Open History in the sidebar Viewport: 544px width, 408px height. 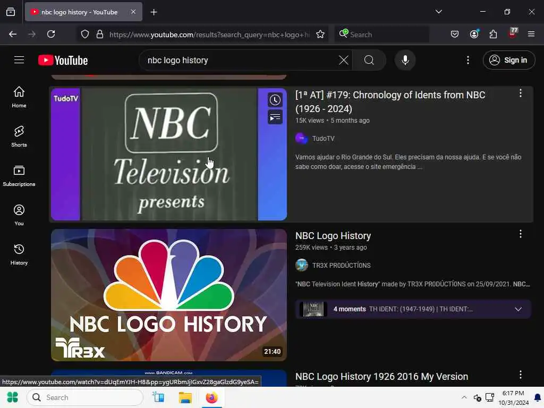pyautogui.click(x=19, y=254)
